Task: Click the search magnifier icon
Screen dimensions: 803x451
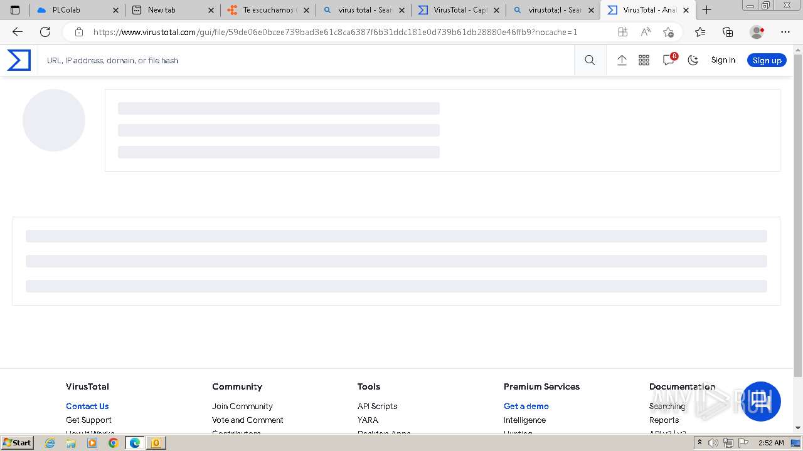Action: click(x=590, y=60)
